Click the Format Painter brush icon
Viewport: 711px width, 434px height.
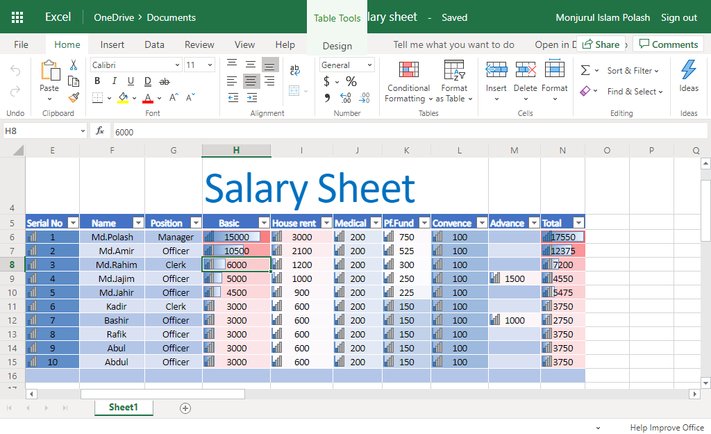pyautogui.click(x=74, y=97)
